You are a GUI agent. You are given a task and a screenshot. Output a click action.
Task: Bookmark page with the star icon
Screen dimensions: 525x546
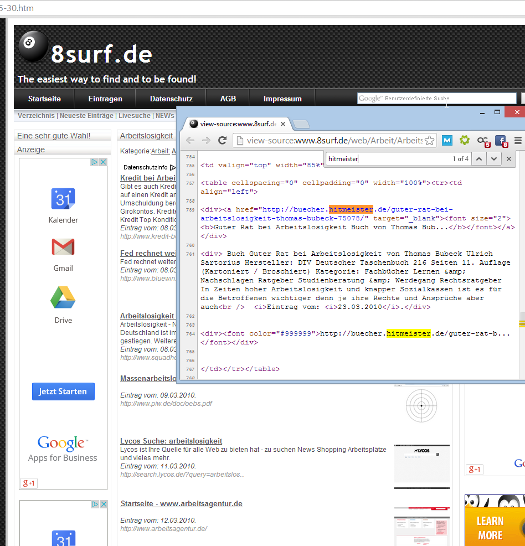click(x=430, y=140)
